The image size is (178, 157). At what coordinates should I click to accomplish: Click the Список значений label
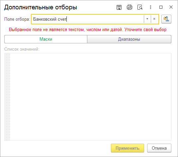coord(22,49)
